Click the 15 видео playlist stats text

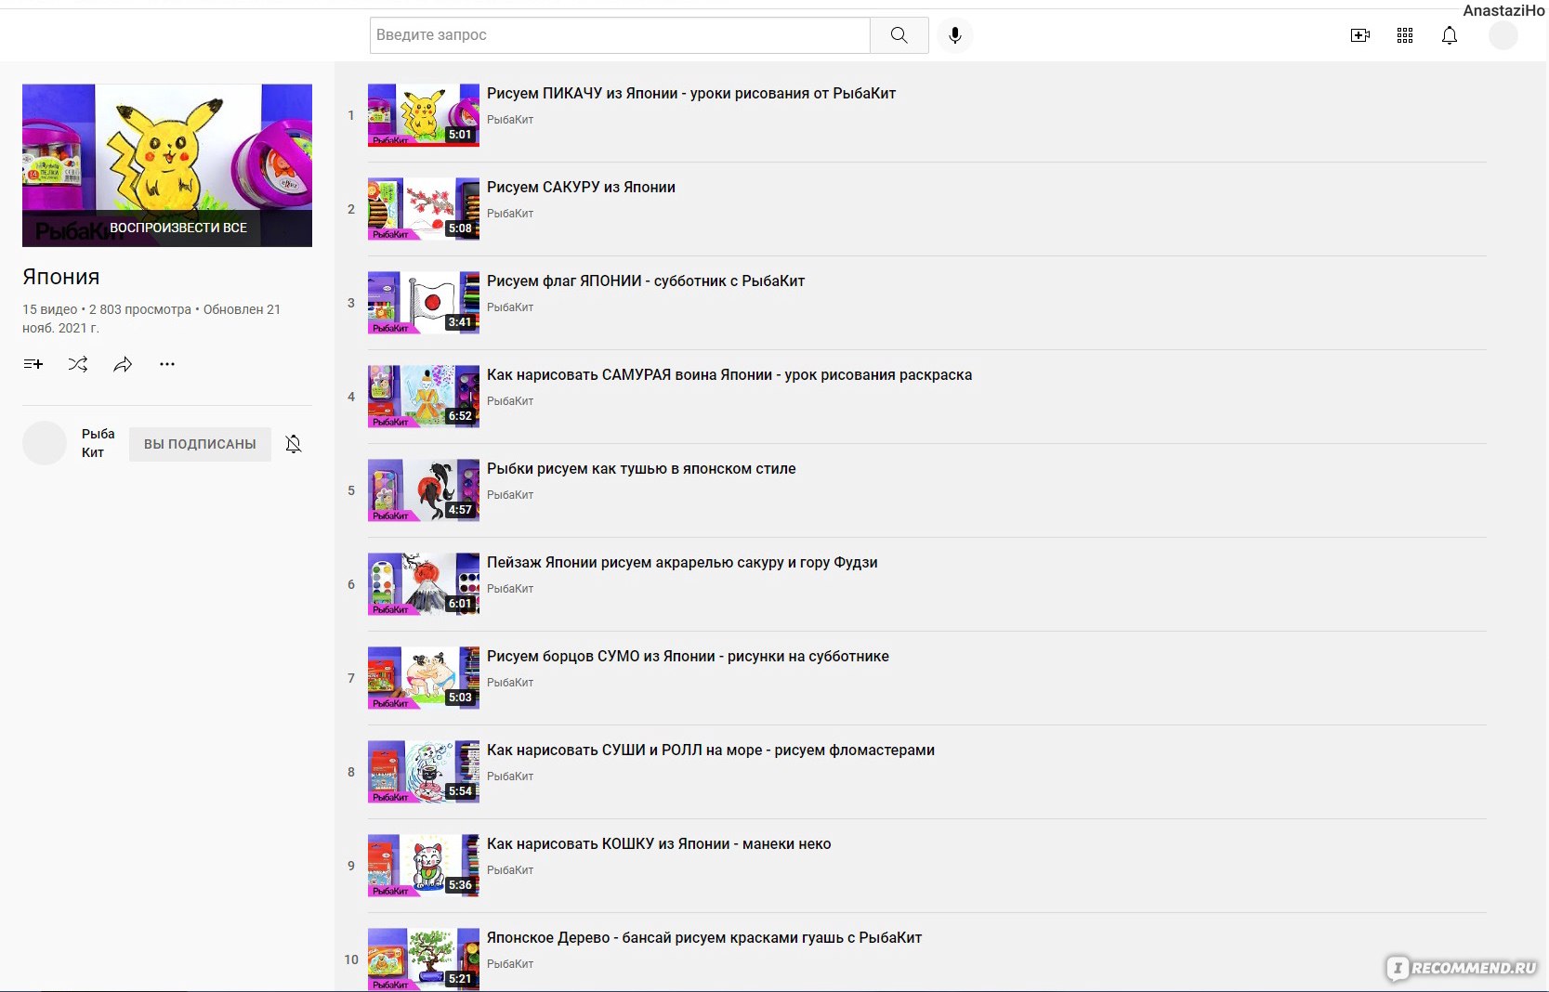tap(151, 319)
